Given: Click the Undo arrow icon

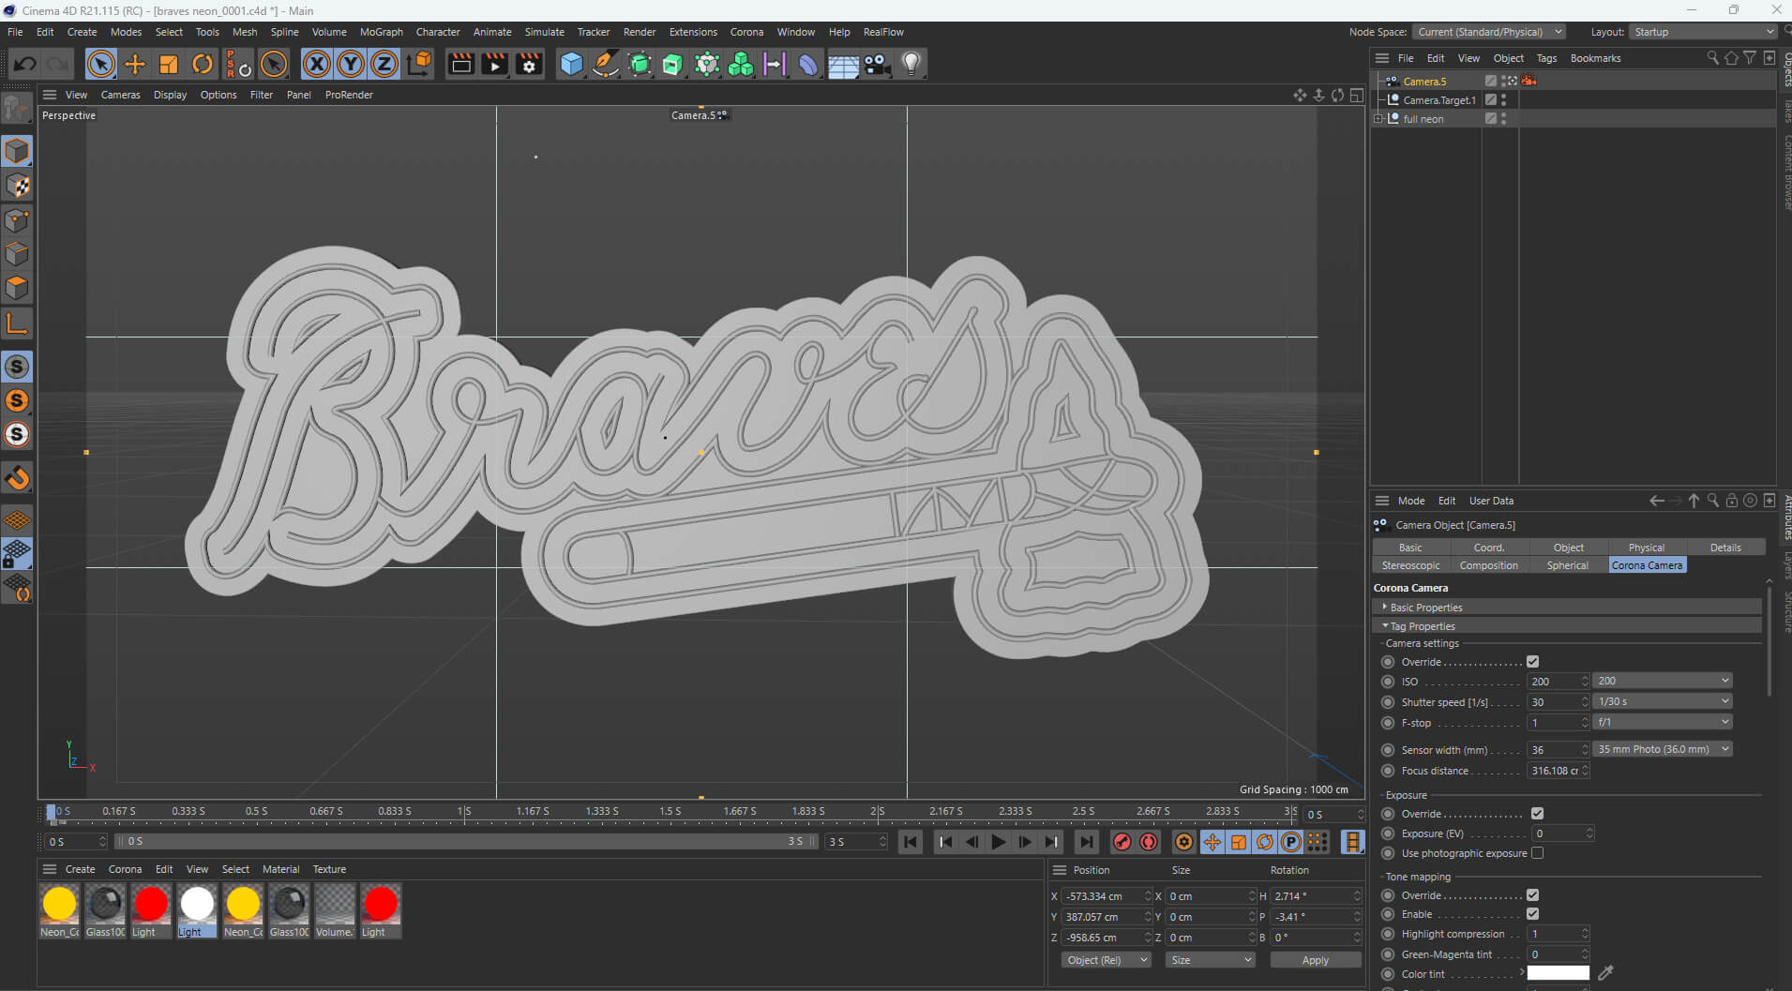Looking at the screenshot, I should (25, 64).
